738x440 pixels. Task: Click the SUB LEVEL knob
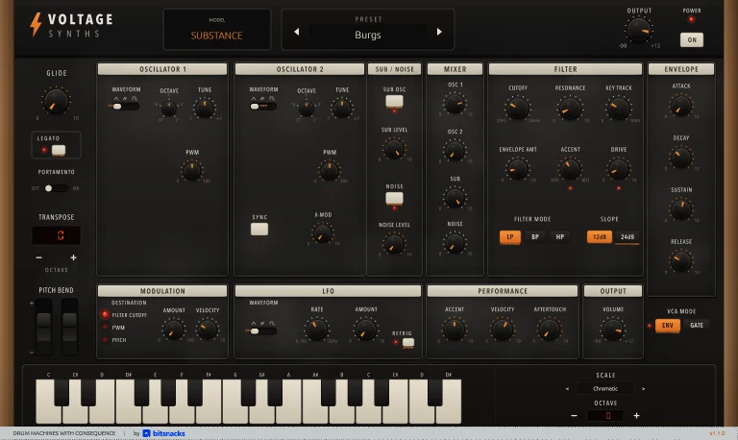pyautogui.click(x=394, y=149)
